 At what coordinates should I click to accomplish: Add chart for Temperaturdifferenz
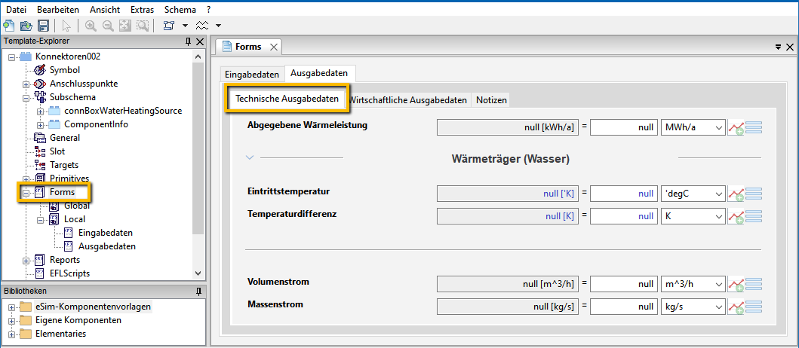coord(736,216)
